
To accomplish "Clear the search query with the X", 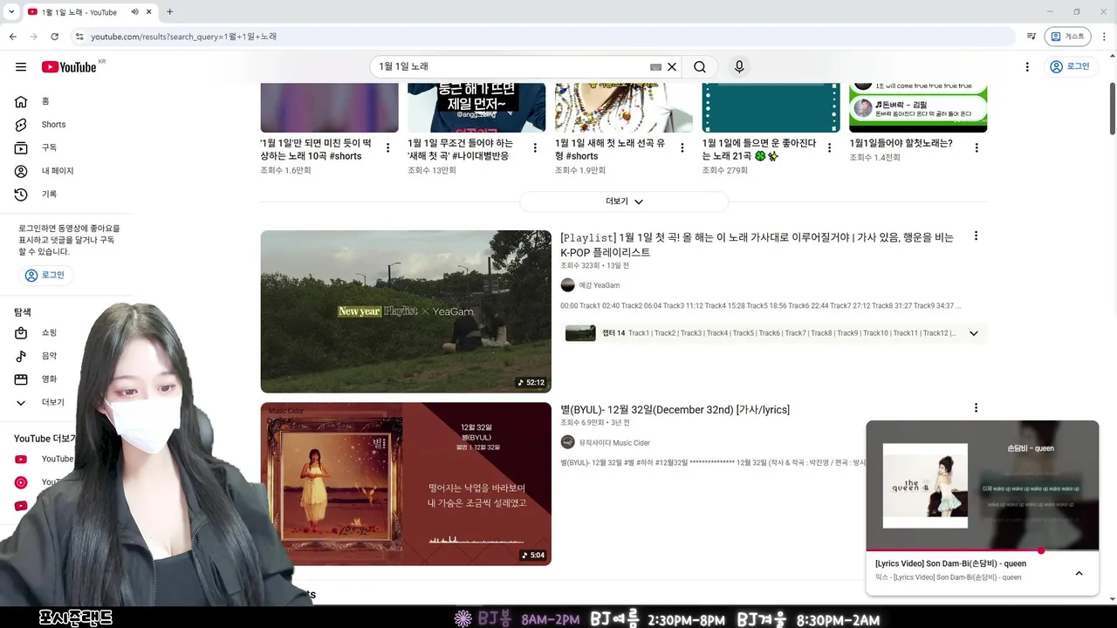I will 672,67.
